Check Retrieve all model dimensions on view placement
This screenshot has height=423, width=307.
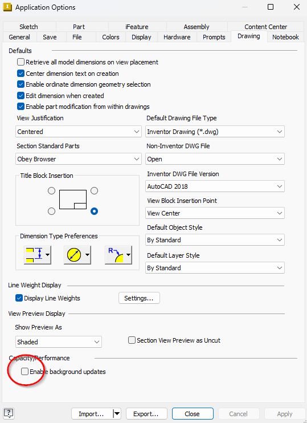point(21,62)
